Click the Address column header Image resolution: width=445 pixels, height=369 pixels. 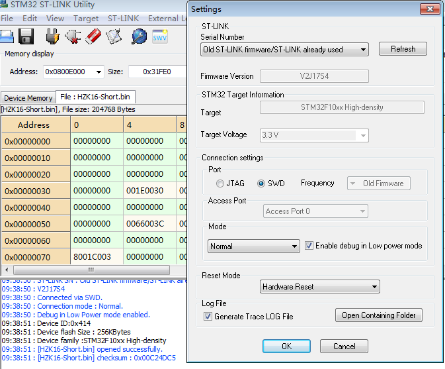pyautogui.click(x=36, y=125)
